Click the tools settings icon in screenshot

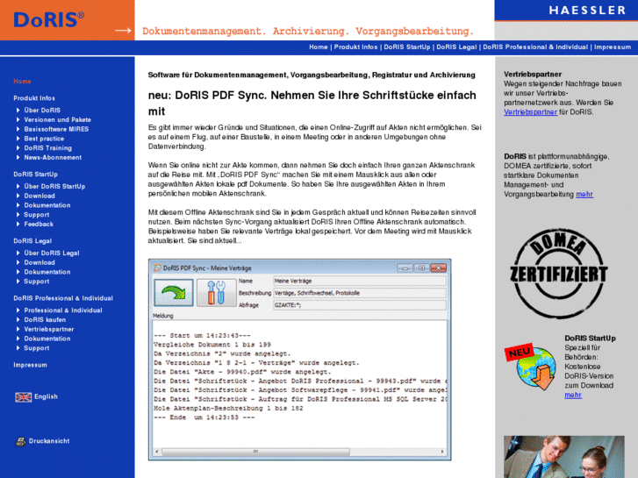[216, 292]
